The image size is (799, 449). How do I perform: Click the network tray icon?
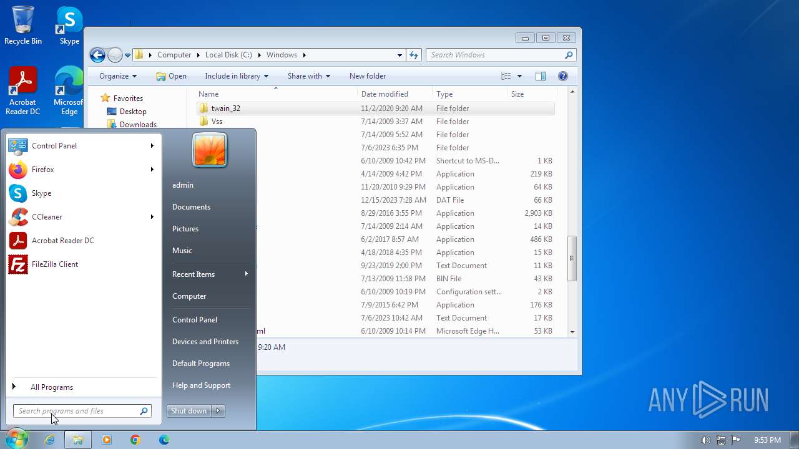pyautogui.click(x=721, y=440)
